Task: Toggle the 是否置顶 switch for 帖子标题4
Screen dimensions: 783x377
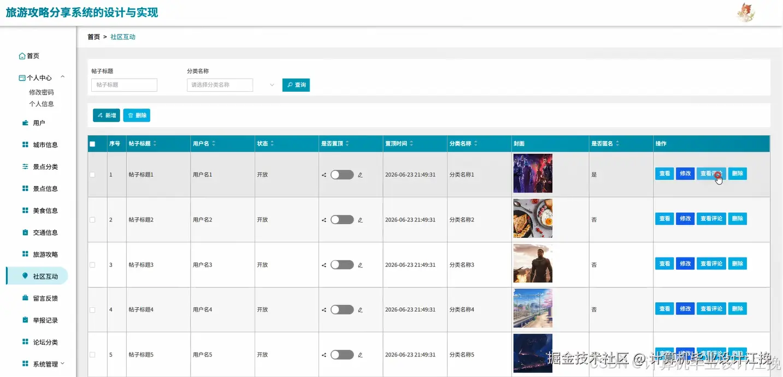Action: [342, 309]
